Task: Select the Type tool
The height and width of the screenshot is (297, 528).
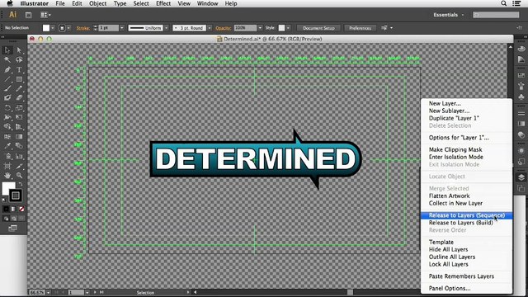Action: pyautogui.click(x=19, y=69)
